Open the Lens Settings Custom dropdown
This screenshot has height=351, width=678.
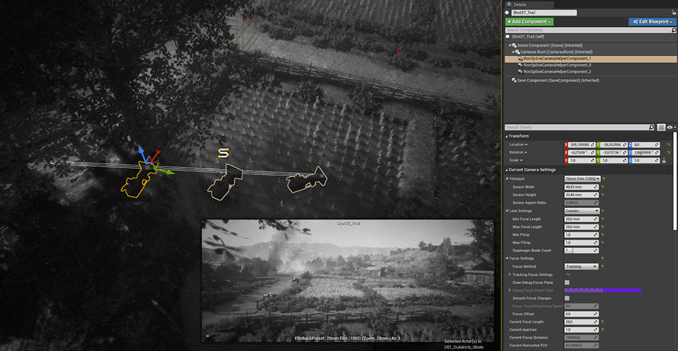click(x=582, y=211)
